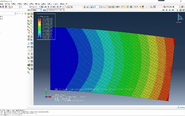
Task: Click the message area at bottom
Action: 92,113
